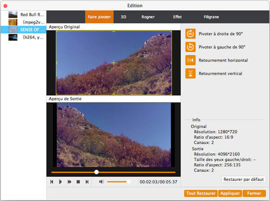Screen dimensions: 270x201
Task: Click the Fermer button
Action: point(254,193)
